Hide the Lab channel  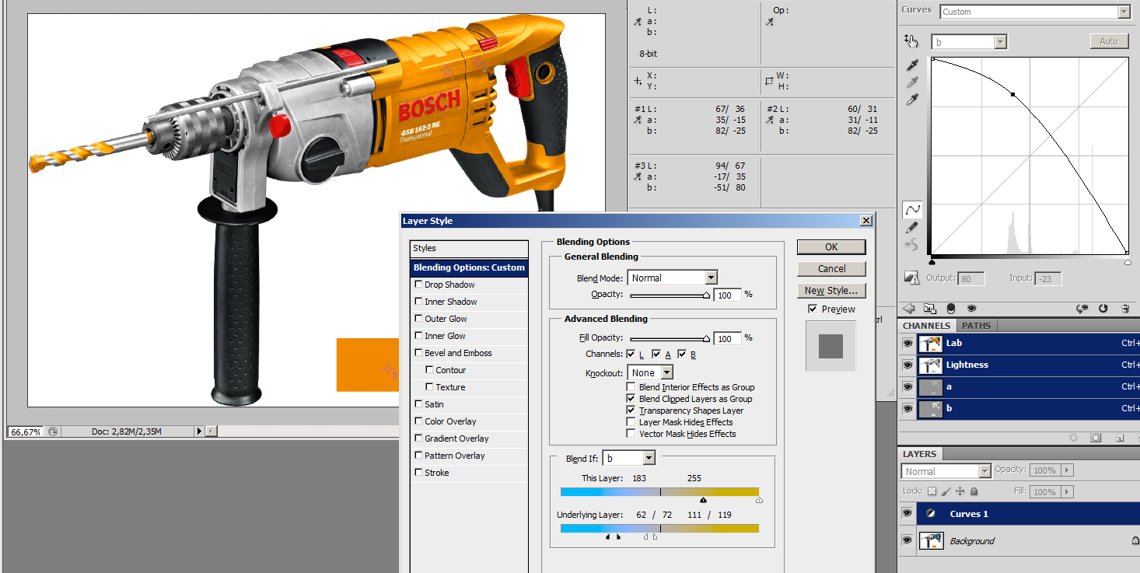[x=907, y=343]
